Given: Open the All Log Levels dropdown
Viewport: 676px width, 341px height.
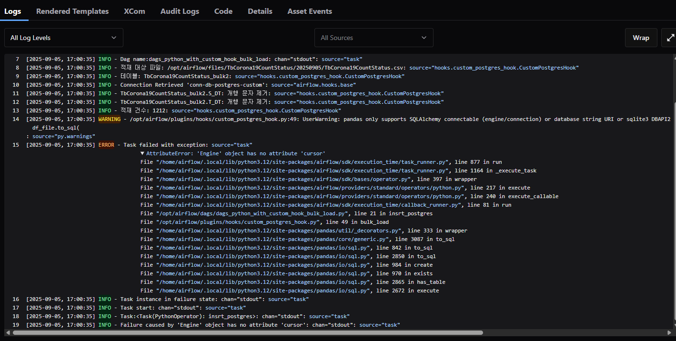Looking at the screenshot, I should click(64, 38).
